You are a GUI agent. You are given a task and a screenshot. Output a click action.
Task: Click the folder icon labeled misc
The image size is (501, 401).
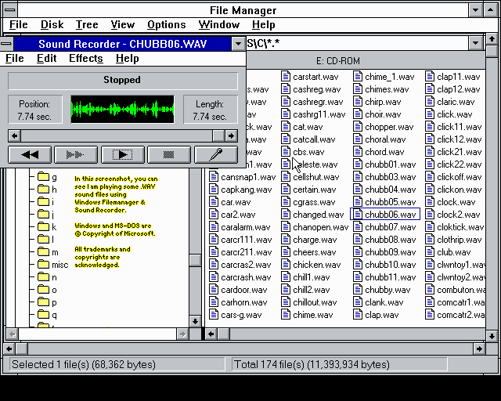point(44,265)
